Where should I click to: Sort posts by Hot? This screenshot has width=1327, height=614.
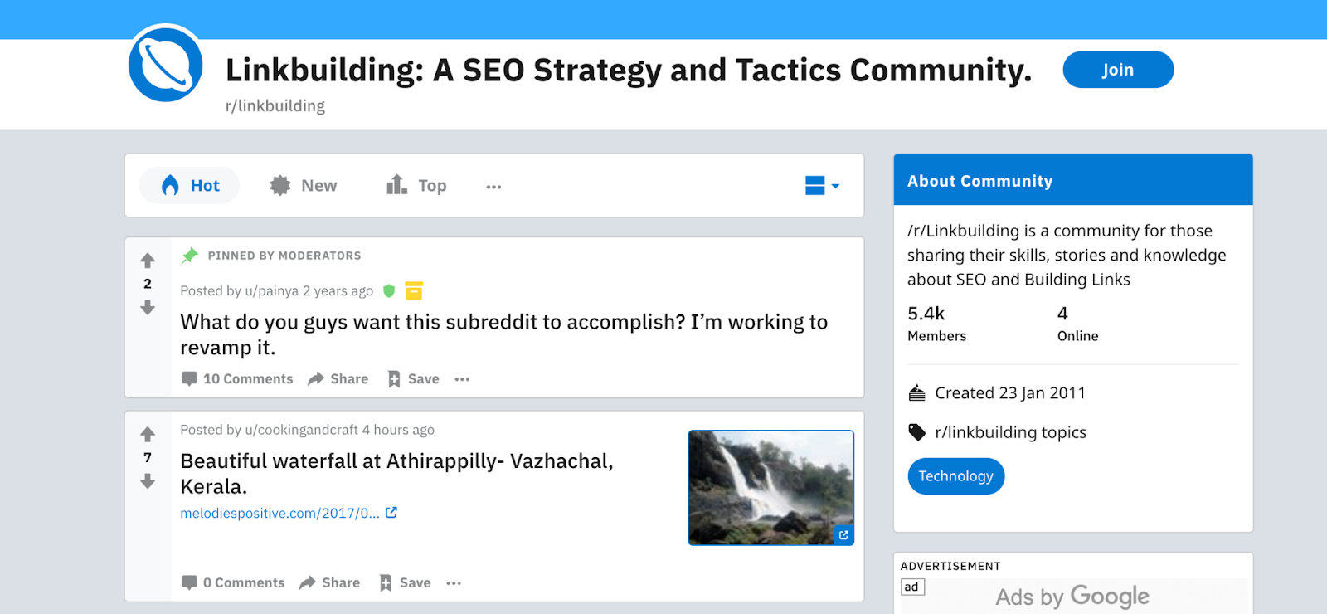190,186
